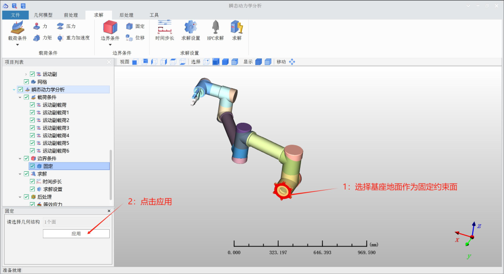Open the title bar ribbon options arrow
The height and width of the screenshot is (274, 504).
point(468,6)
